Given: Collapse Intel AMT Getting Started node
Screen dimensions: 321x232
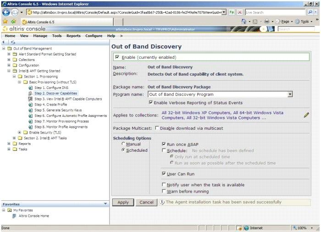Looking at the screenshot, I should coord(9,71).
